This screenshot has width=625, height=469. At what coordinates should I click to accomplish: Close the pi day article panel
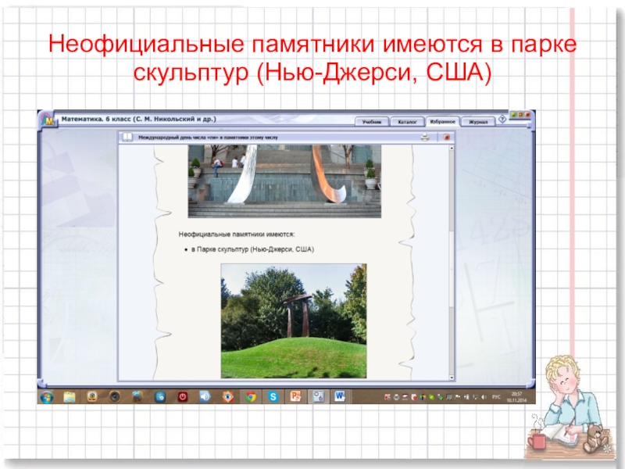(x=446, y=138)
